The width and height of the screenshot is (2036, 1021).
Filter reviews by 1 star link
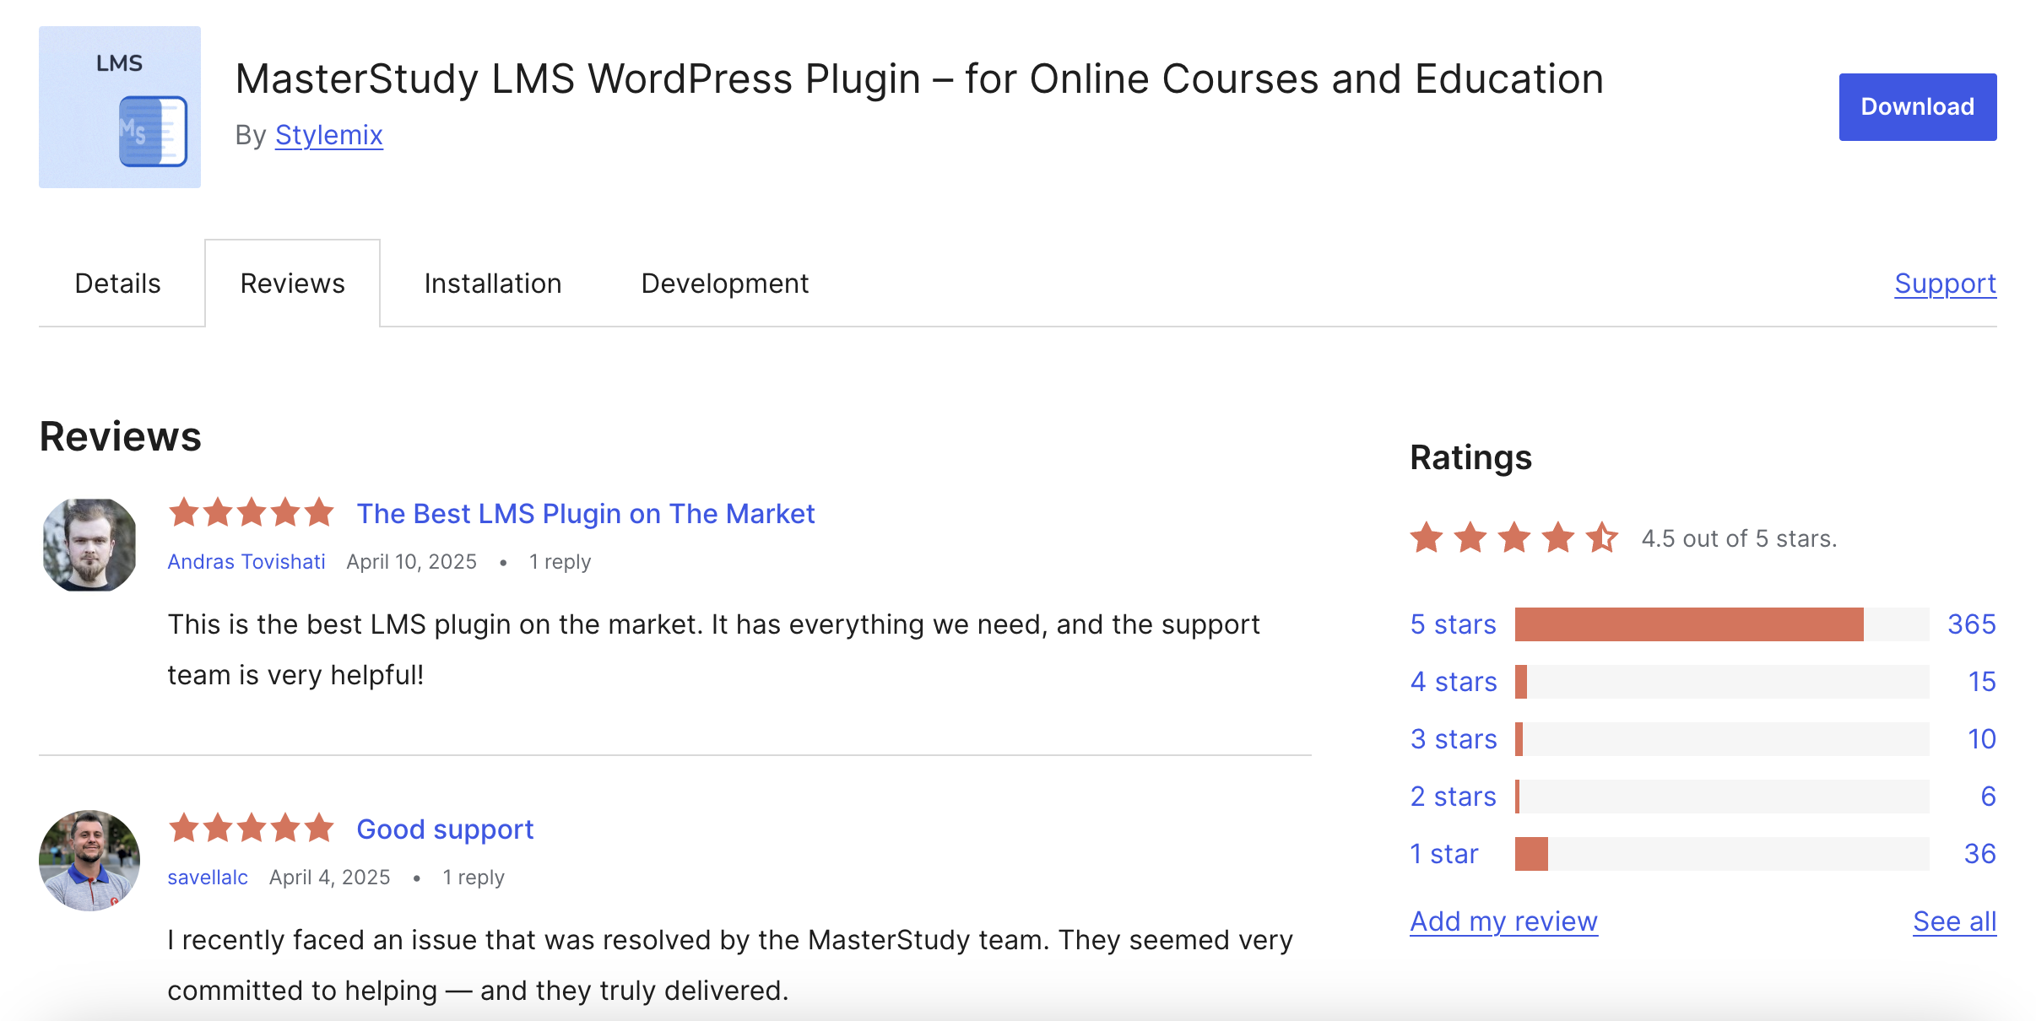pyautogui.click(x=1444, y=854)
